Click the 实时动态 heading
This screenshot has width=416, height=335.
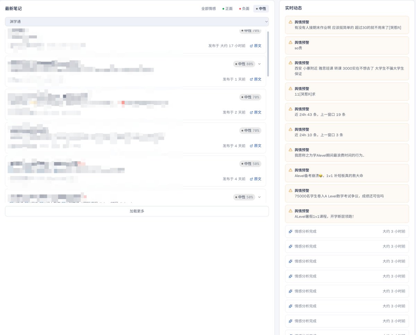294,8
